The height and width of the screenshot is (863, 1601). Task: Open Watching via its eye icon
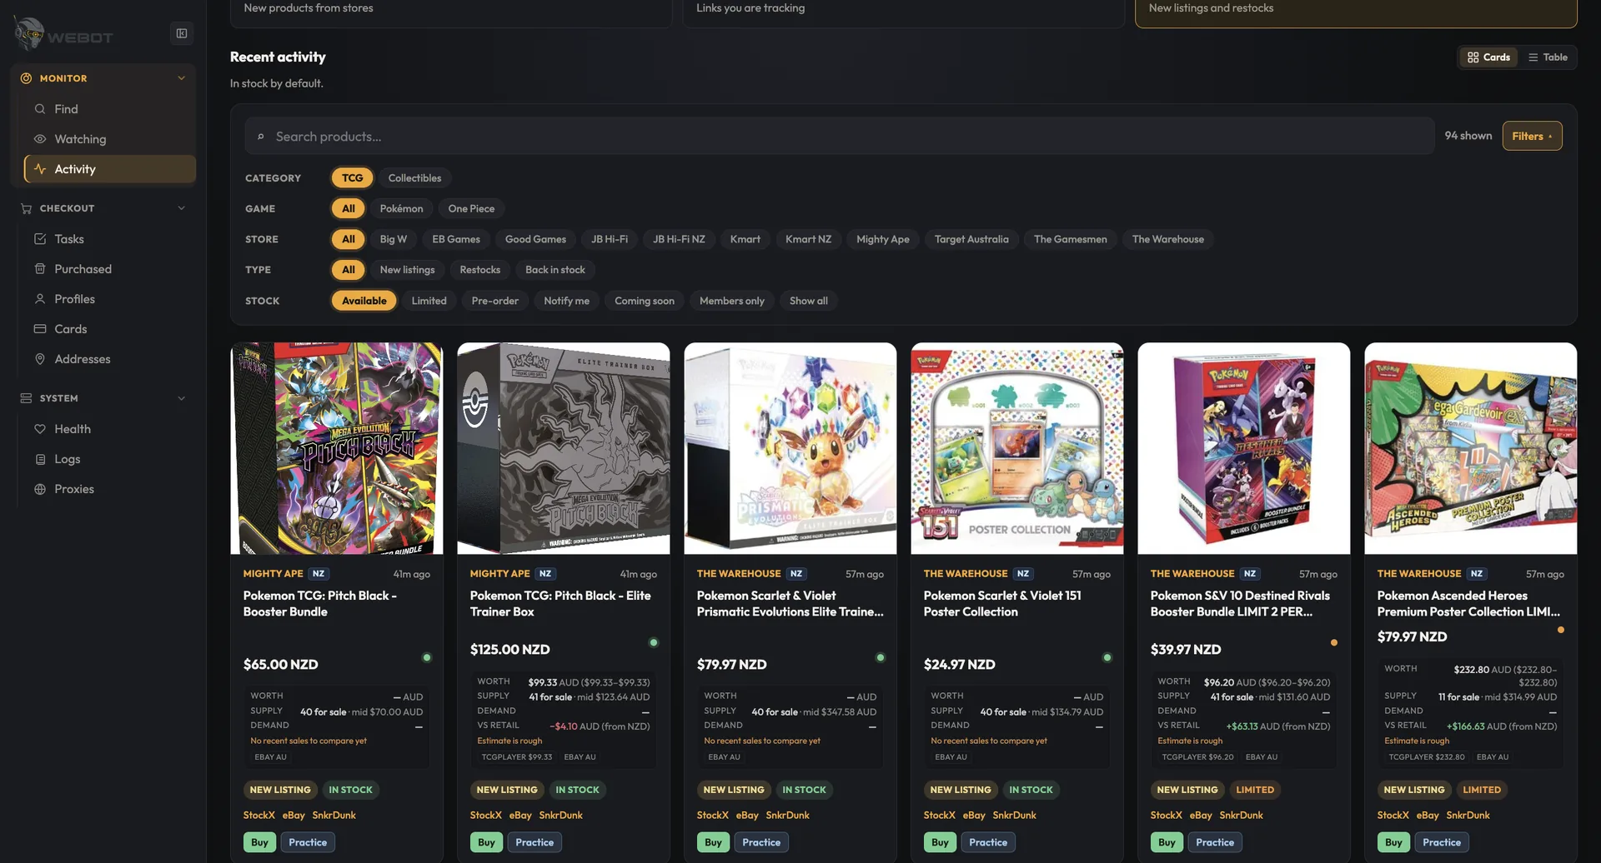(39, 139)
